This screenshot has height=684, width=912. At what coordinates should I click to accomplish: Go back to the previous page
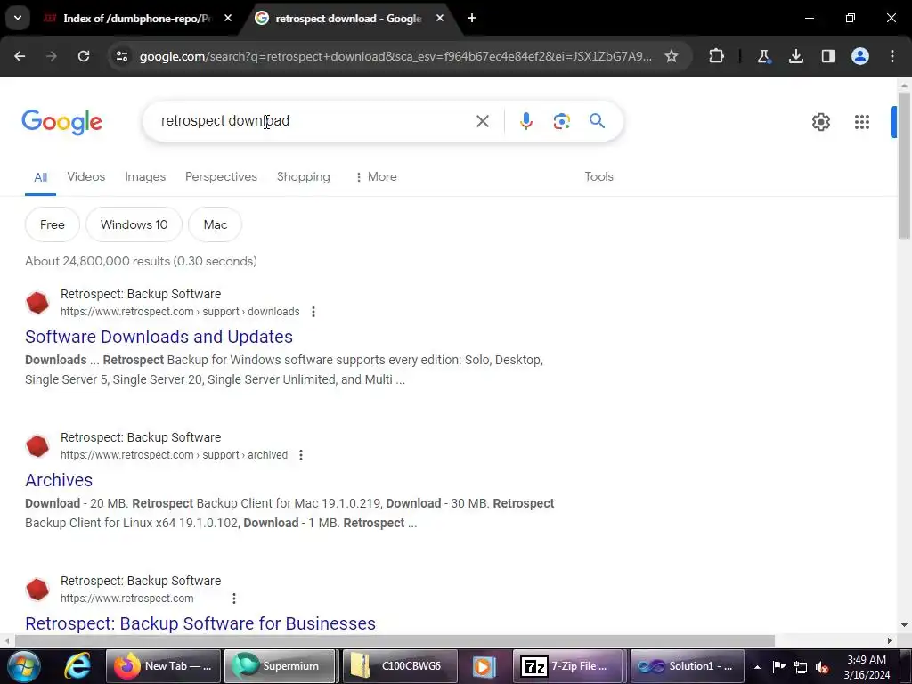[x=20, y=56]
